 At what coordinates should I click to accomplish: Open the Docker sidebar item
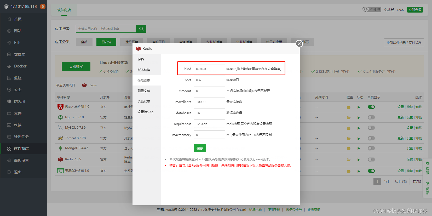(x=24, y=66)
